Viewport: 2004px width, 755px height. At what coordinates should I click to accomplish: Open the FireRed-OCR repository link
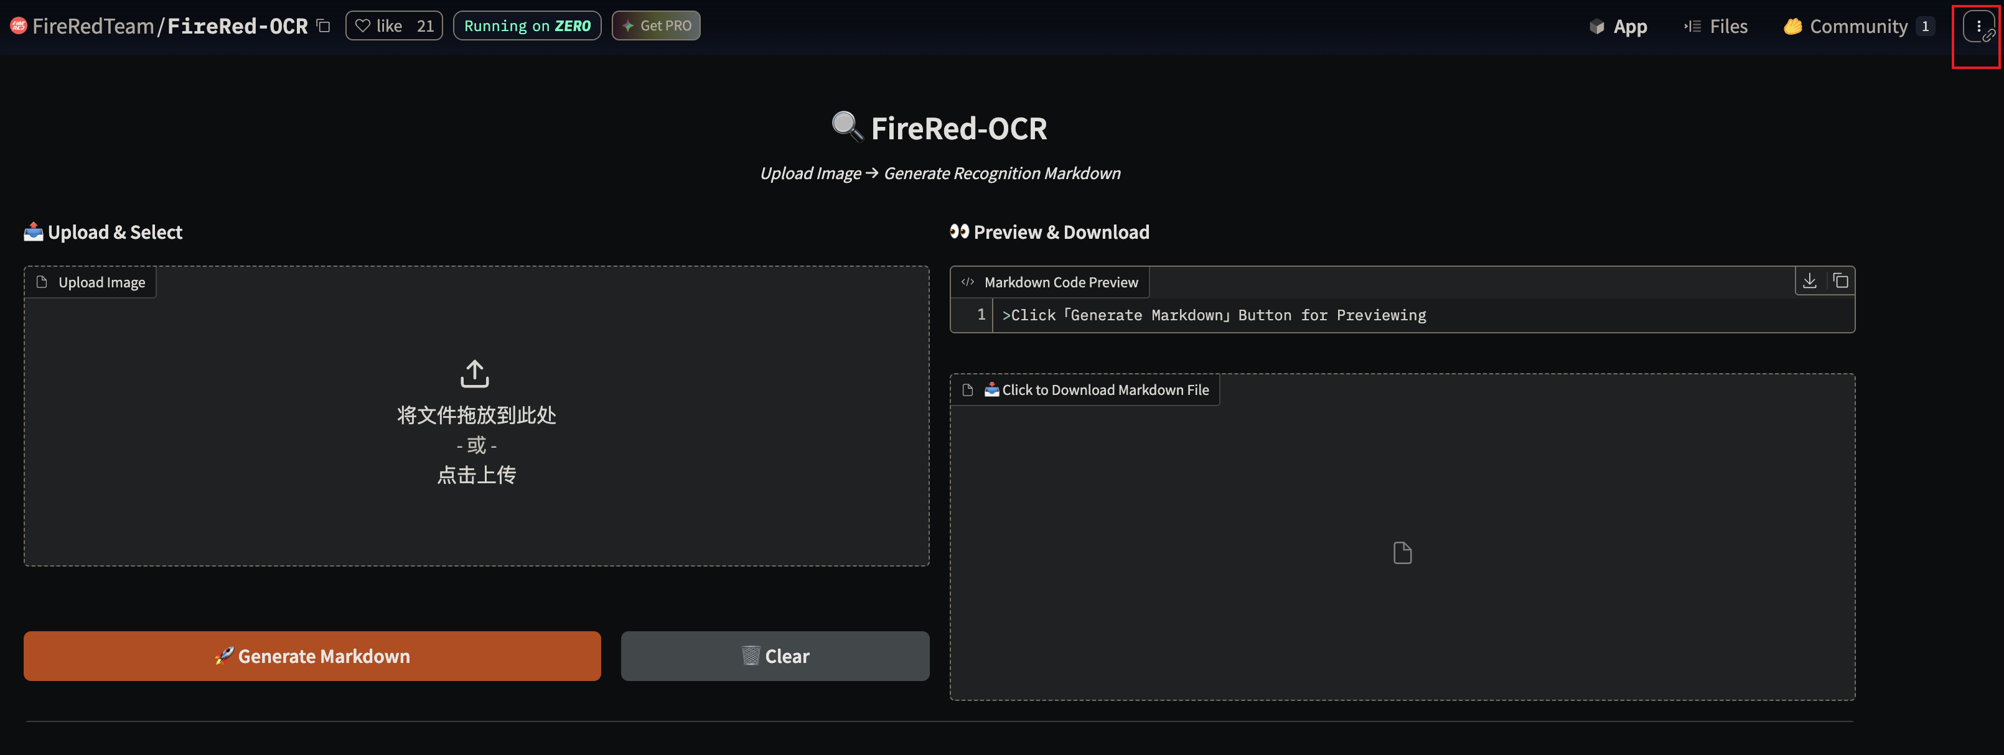click(237, 25)
